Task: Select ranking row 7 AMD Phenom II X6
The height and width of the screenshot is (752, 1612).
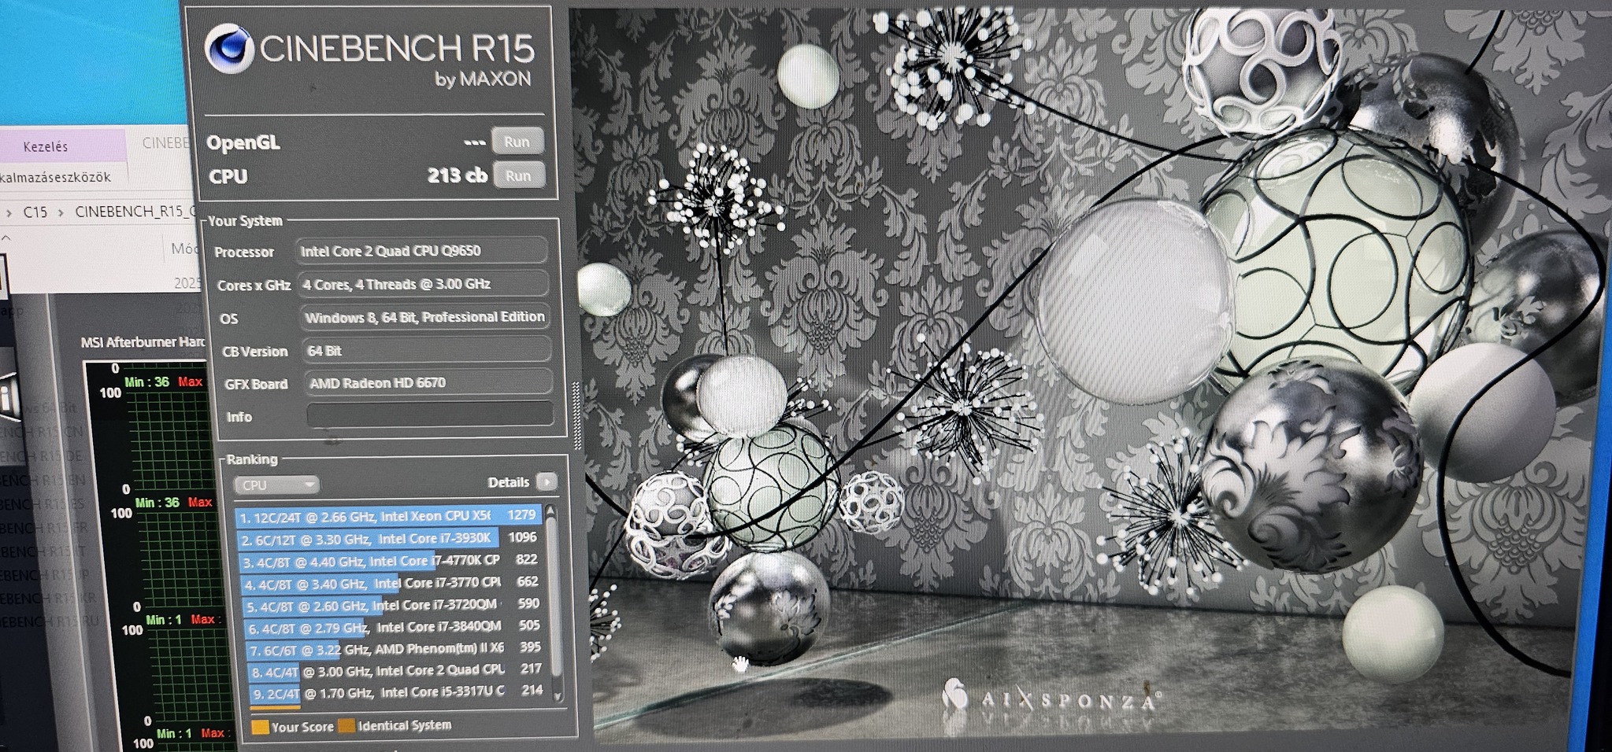Action: tap(395, 649)
